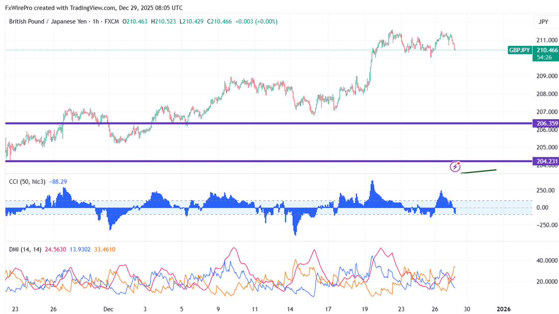Click the upper purple line at 206.359
Image resolution: width=559 pixels, height=314 pixels.
[268, 124]
